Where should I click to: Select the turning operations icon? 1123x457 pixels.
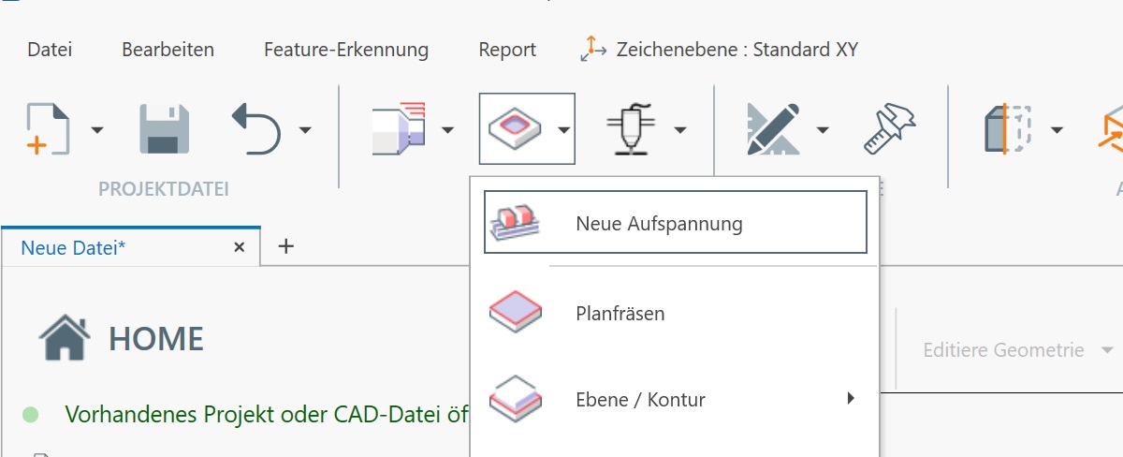[399, 129]
